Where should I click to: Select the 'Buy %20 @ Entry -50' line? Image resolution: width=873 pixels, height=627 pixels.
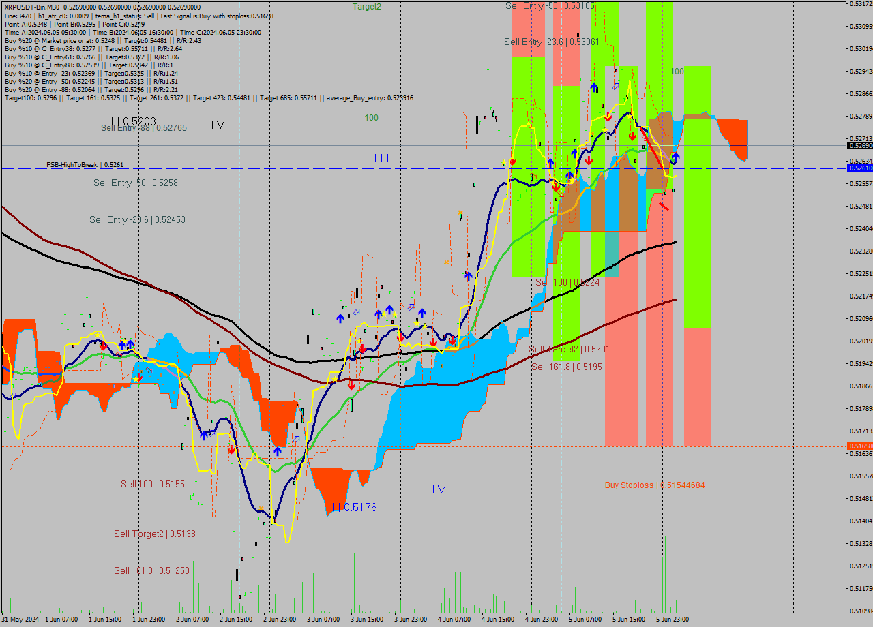(91, 81)
